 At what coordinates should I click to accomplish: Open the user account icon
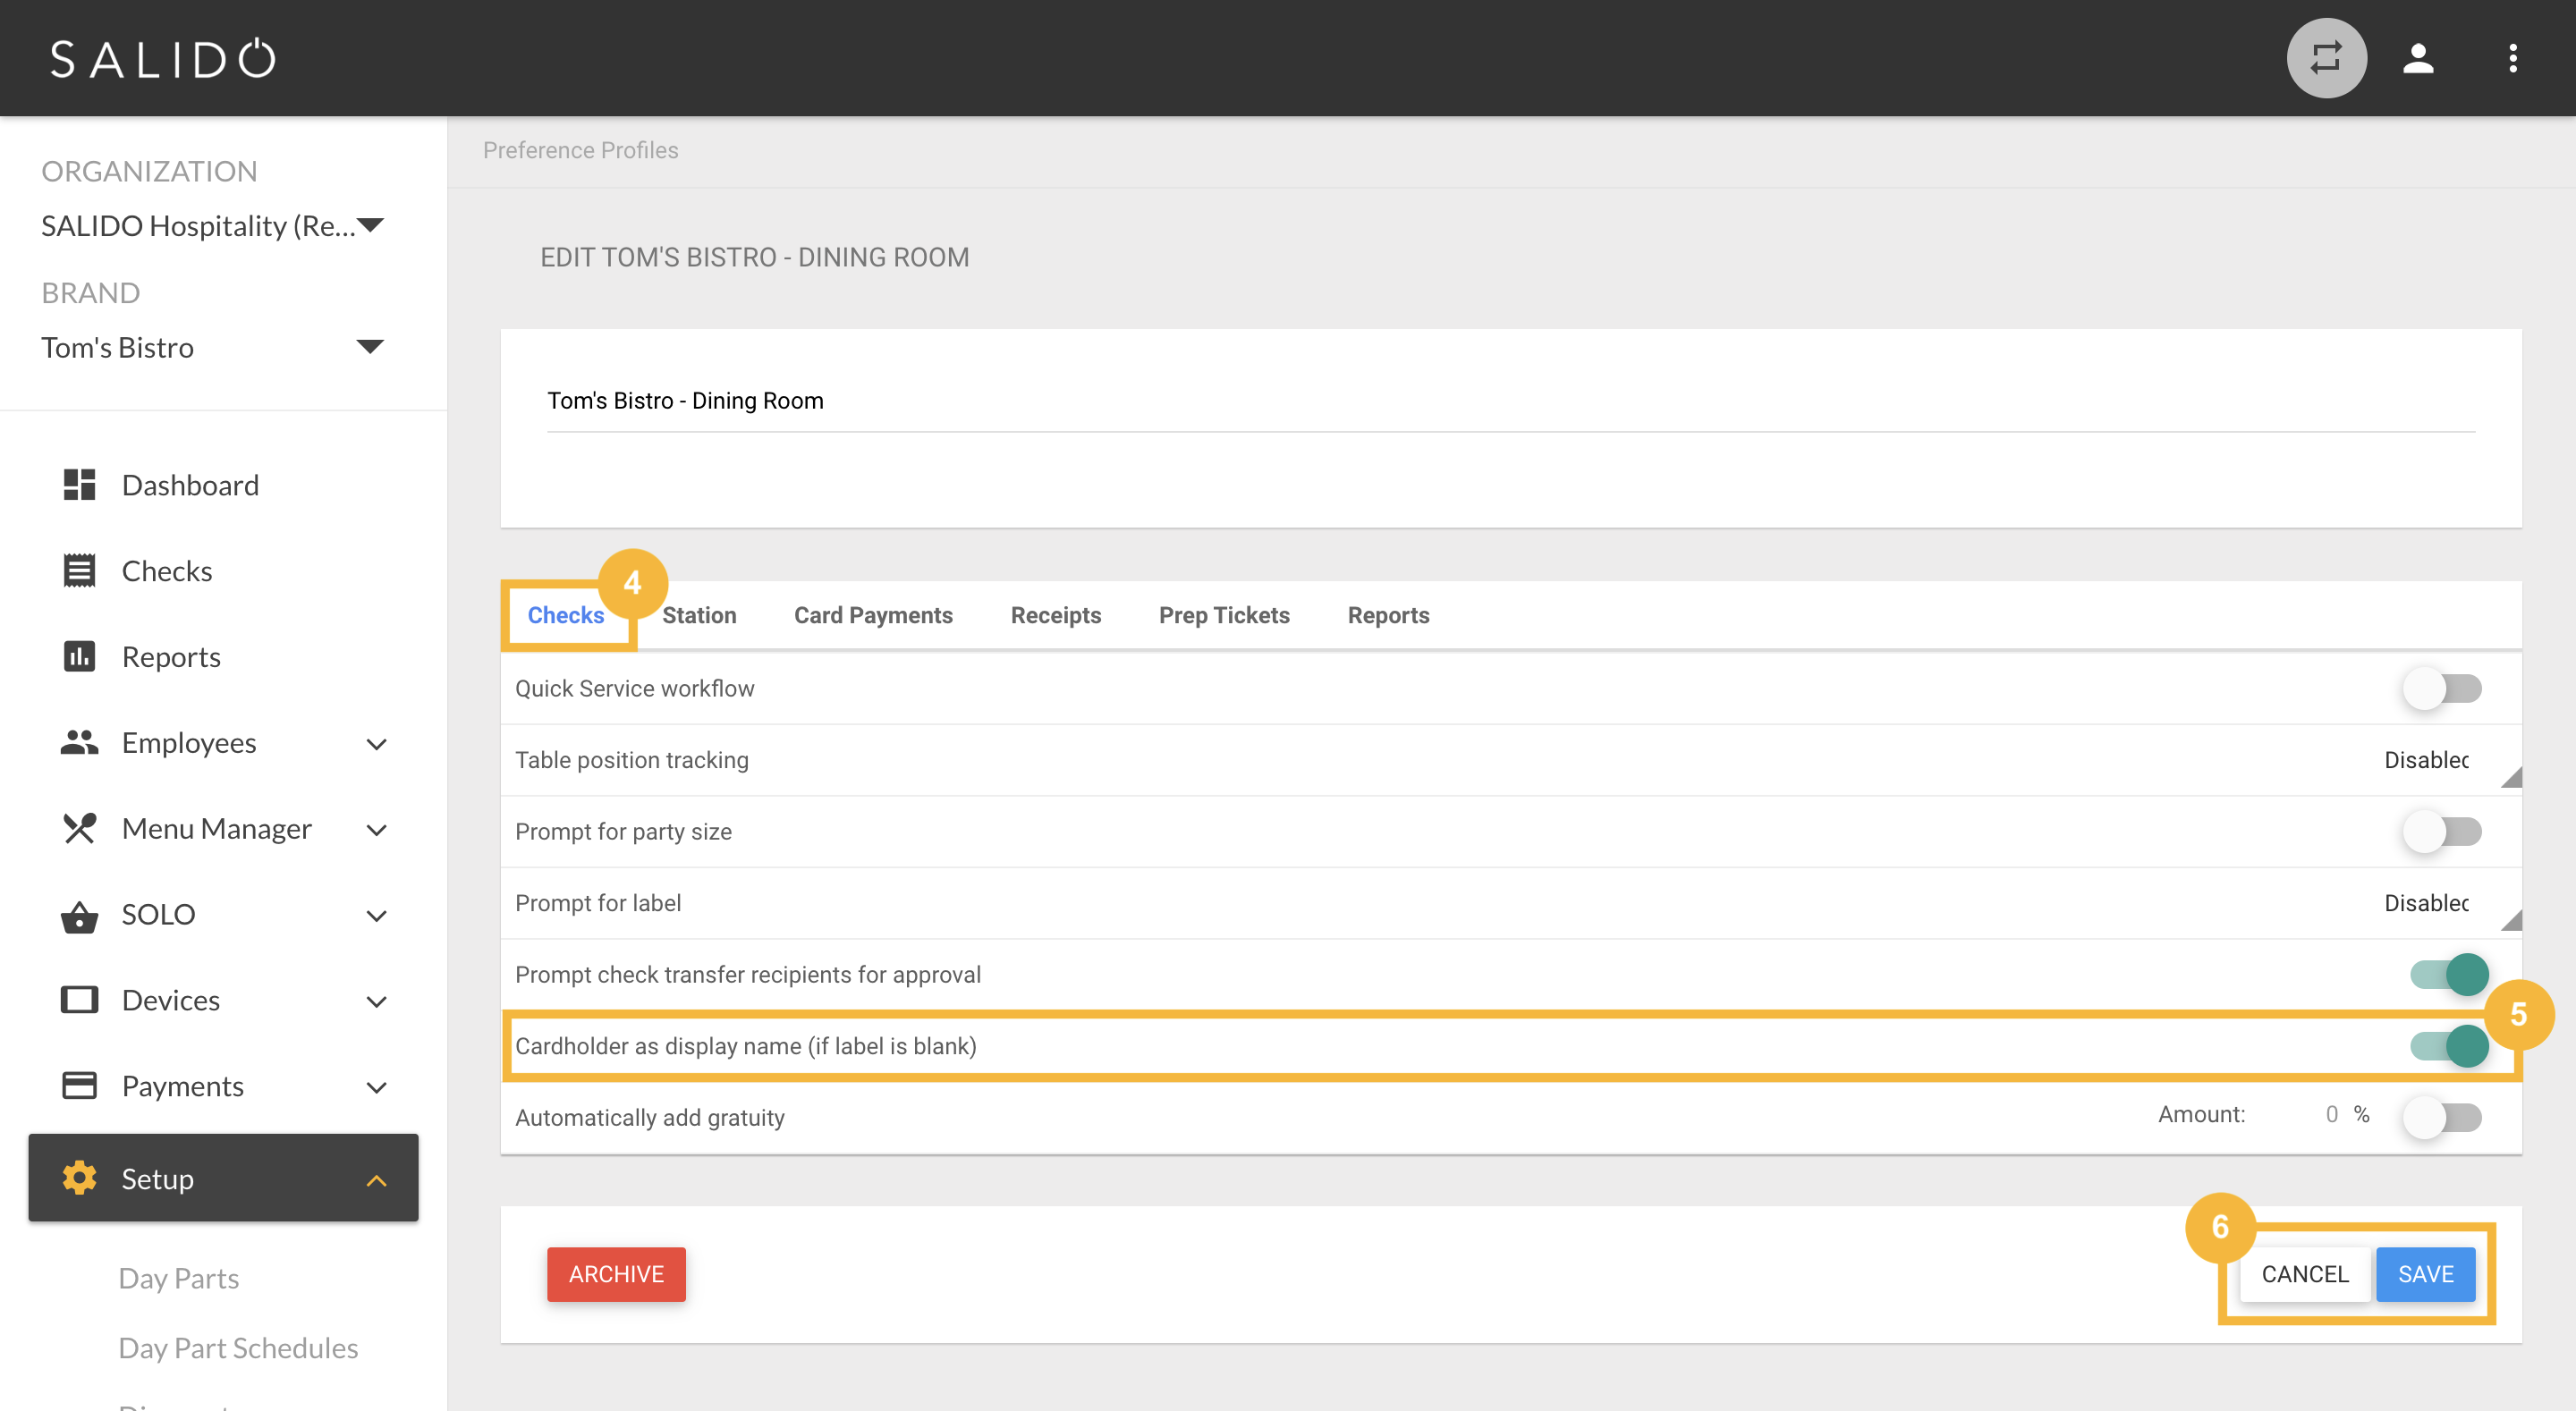(x=2418, y=58)
